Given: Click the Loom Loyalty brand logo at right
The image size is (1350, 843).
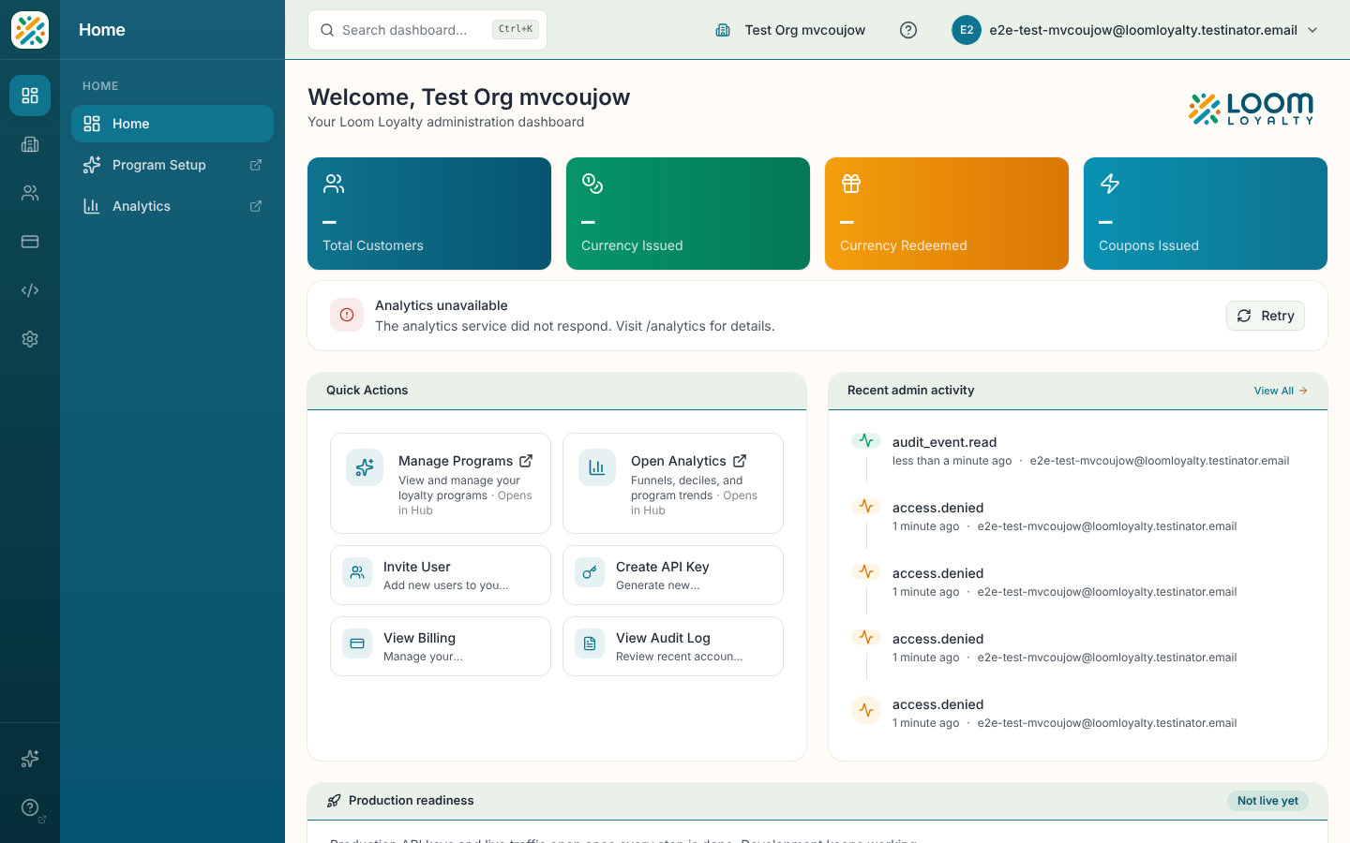Looking at the screenshot, I should tap(1252, 109).
